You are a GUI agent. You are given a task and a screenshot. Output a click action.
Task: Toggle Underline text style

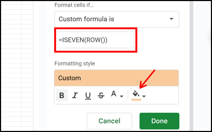point(88,95)
